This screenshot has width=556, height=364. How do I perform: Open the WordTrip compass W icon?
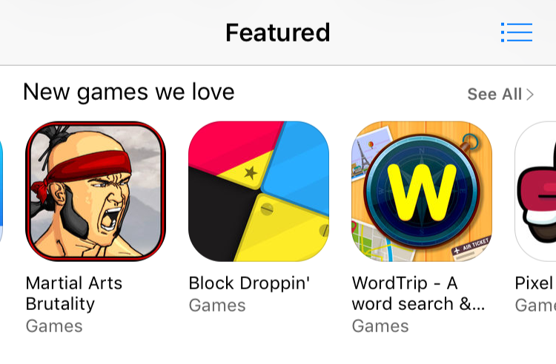(422, 192)
